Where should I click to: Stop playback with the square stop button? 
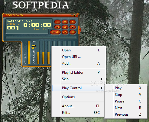pos(73,22)
